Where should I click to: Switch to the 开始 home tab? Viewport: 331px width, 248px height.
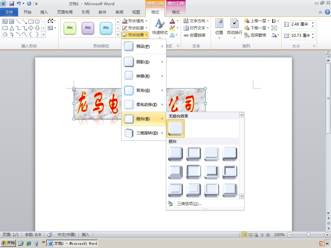(27, 12)
